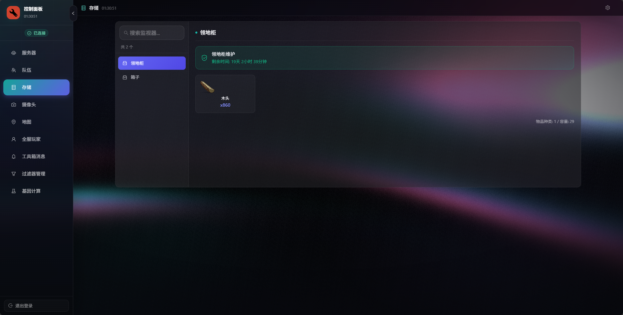Click the 共 2 个 count label
623x315 pixels.
(x=127, y=47)
